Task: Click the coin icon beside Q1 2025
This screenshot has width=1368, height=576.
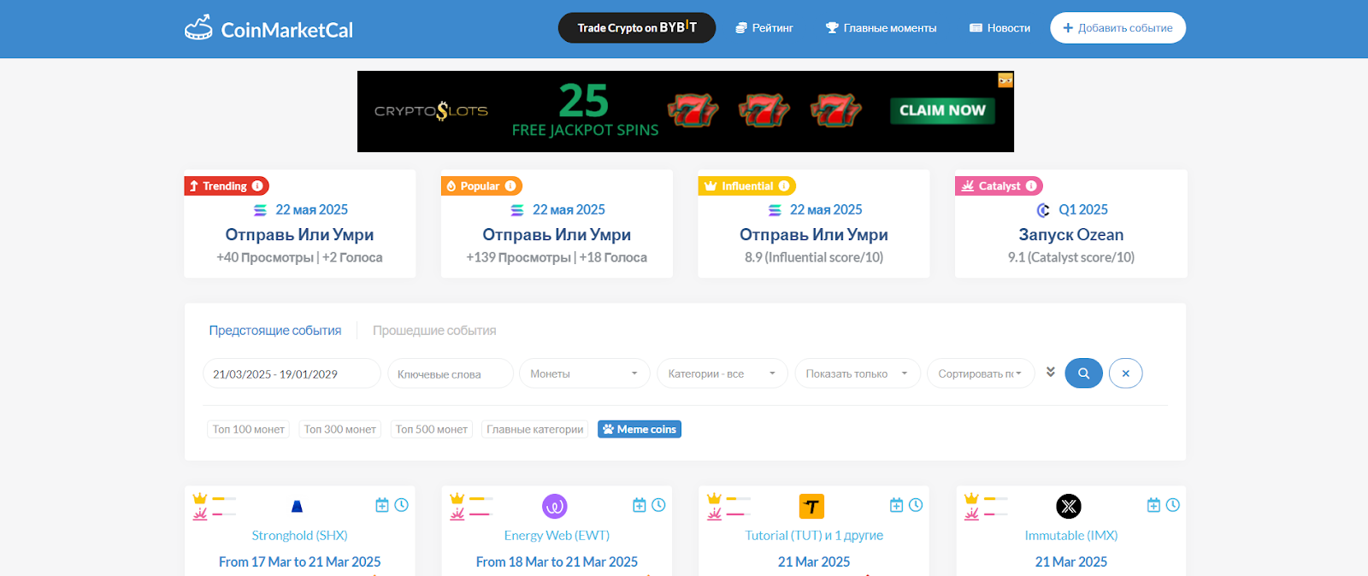Action: [1043, 210]
